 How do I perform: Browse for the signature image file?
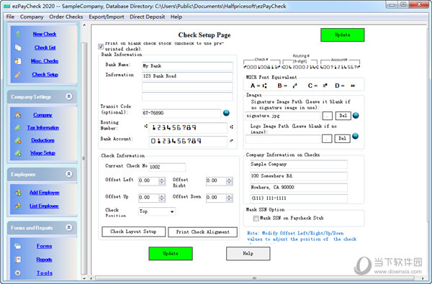pos(327,116)
